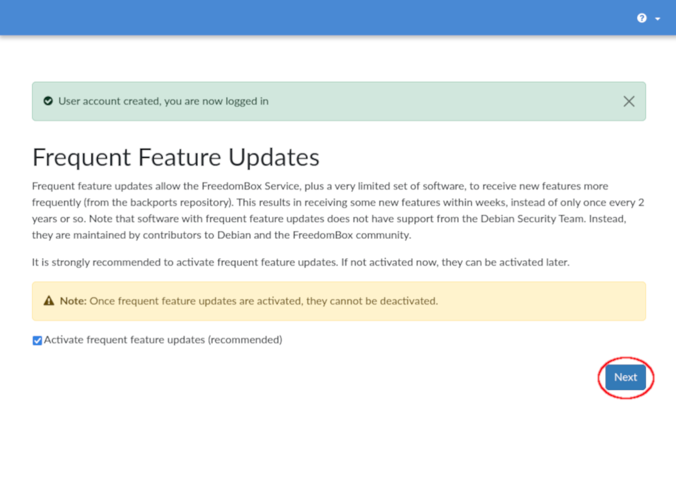The height and width of the screenshot is (480, 676).
Task: Click the green success checkmark icon
Action: click(x=48, y=101)
